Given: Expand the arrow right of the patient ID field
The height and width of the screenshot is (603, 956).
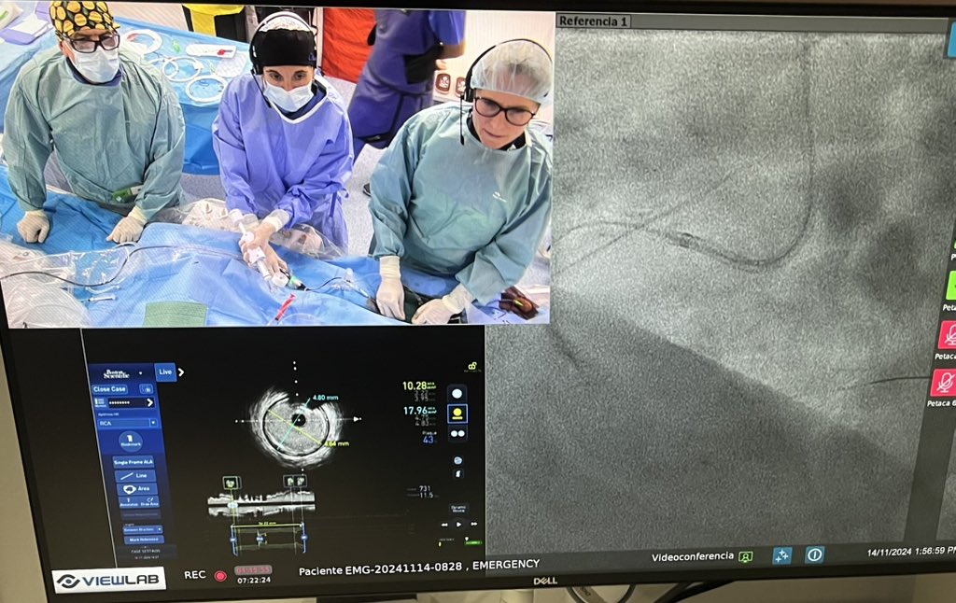Looking at the screenshot, I should coord(150,403).
